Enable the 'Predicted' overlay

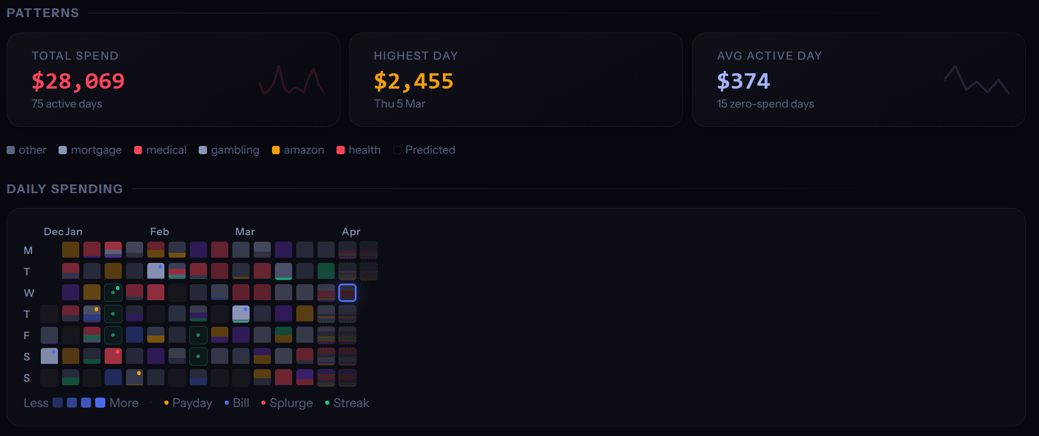397,150
